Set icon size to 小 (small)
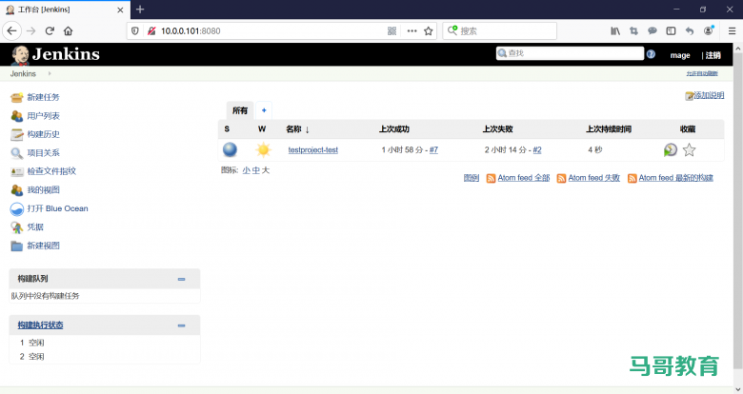 (x=247, y=170)
